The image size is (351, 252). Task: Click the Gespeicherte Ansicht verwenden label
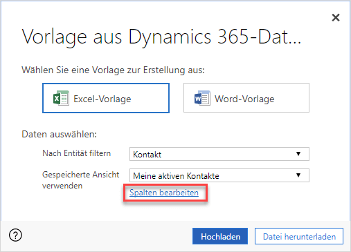[81, 180]
